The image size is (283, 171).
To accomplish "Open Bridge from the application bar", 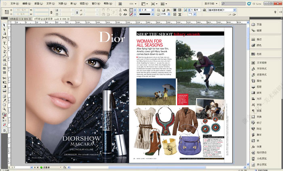I will tap(120, 4).
